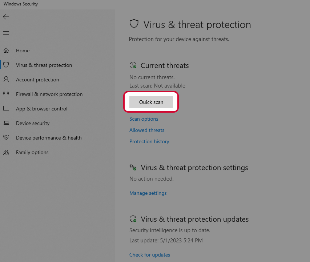The height and width of the screenshot is (262, 310).
Task: Start a Quick scan
Action: (x=151, y=102)
